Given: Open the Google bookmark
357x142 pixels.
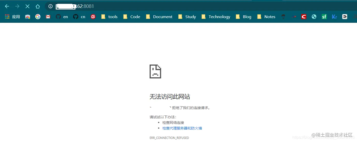Looking at the screenshot, I should [38, 17].
